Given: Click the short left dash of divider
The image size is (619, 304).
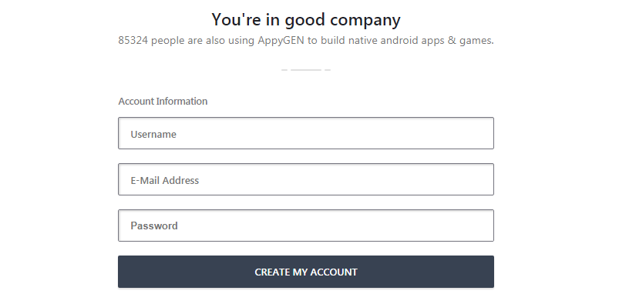Looking at the screenshot, I should 284,70.
